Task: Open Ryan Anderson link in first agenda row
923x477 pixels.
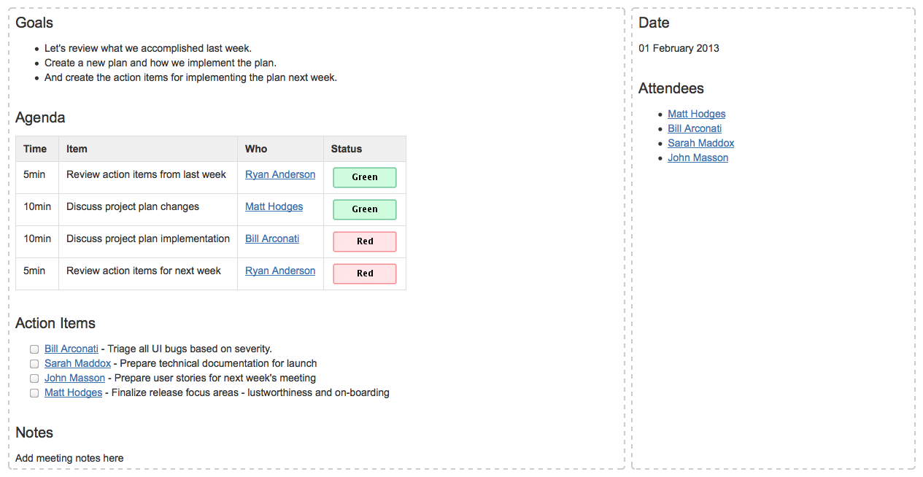Action: [x=280, y=175]
